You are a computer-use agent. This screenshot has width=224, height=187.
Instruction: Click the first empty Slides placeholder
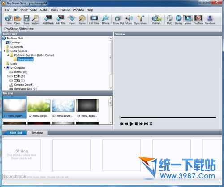coord(22,155)
